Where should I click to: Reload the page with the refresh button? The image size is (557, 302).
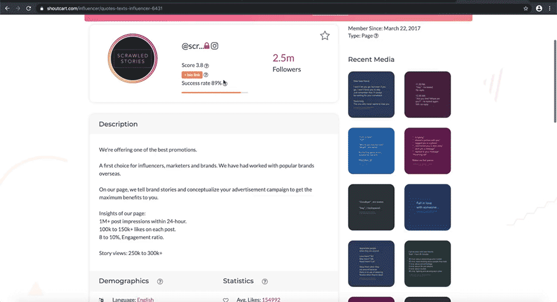pyautogui.click(x=30, y=8)
